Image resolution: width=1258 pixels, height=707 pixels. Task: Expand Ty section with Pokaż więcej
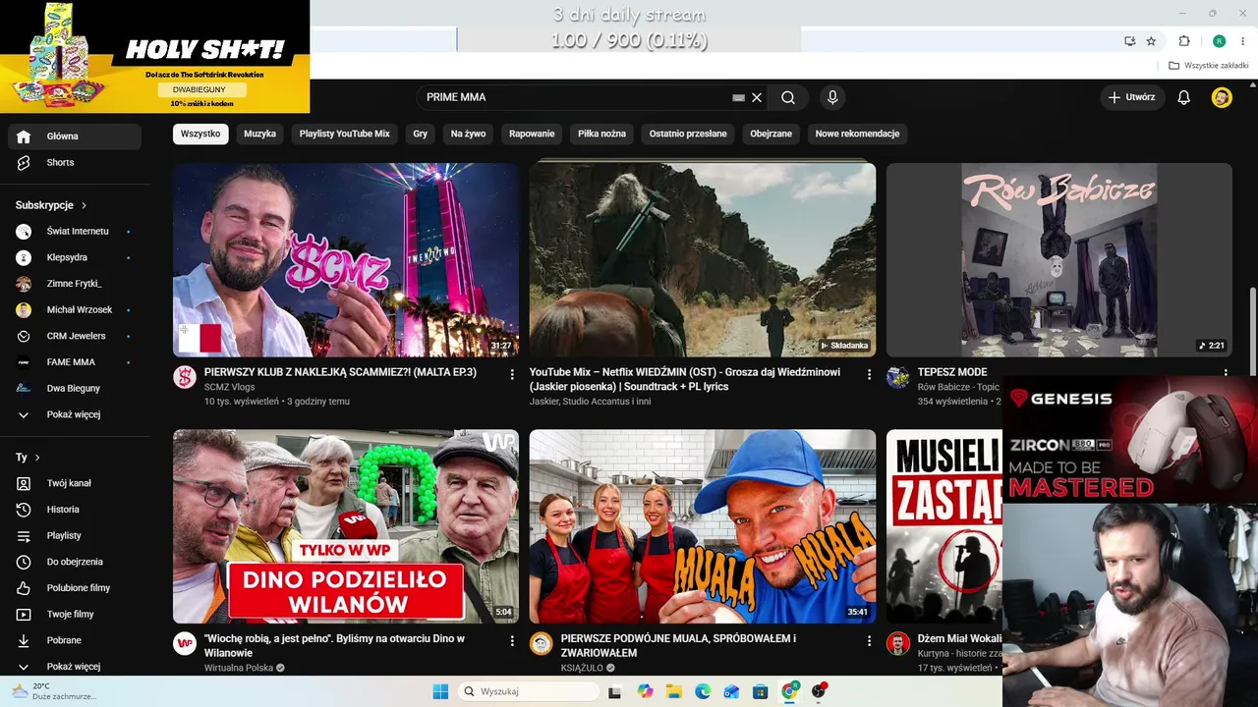tap(75, 666)
